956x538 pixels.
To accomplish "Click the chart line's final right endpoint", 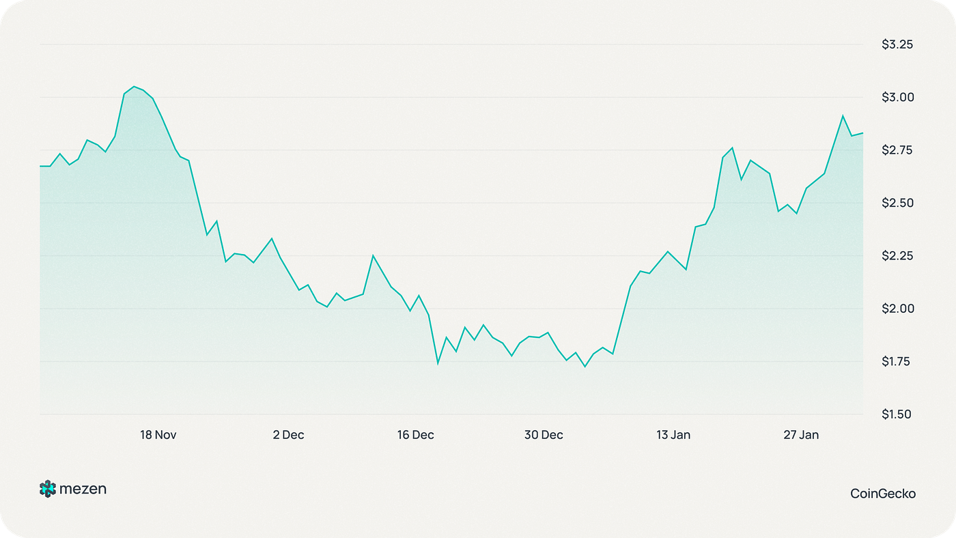I will coord(862,133).
